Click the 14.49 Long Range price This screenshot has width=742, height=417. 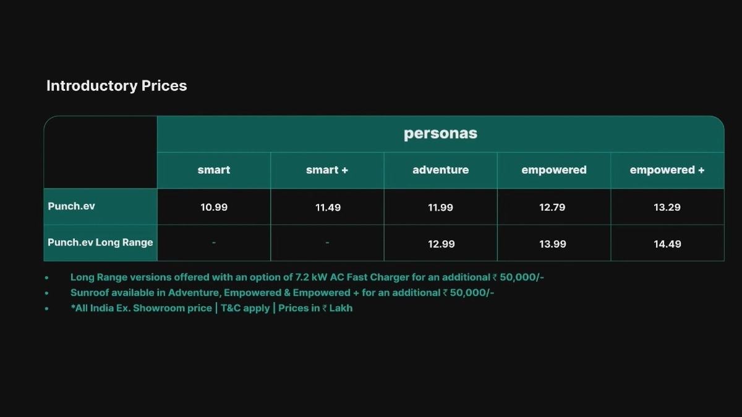(x=667, y=244)
